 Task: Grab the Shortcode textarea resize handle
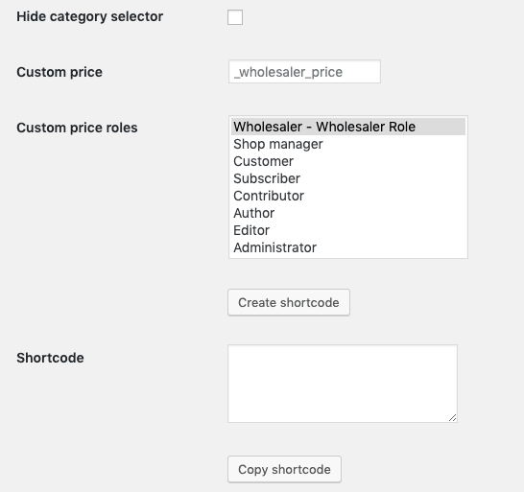coord(452,418)
